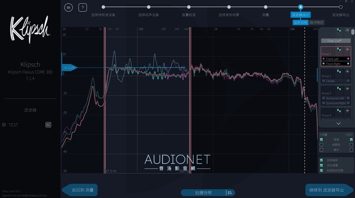Click the Group 1 label
355x198 pixels.
point(326,54)
